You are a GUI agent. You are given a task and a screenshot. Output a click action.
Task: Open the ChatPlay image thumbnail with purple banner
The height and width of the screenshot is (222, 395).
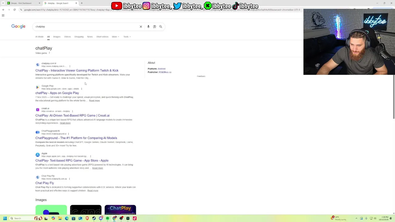[x=120, y=210]
